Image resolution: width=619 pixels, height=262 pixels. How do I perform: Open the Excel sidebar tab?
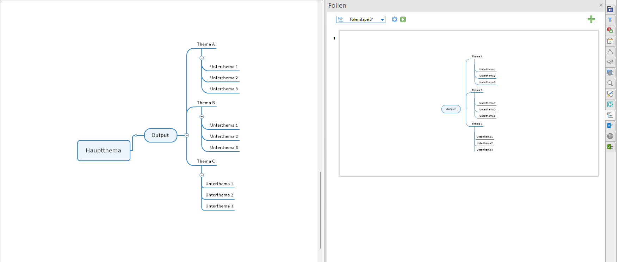point(610,147)
